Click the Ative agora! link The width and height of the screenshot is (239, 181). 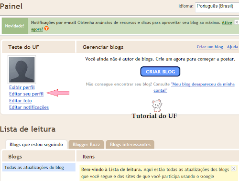(x=227, y=22)
